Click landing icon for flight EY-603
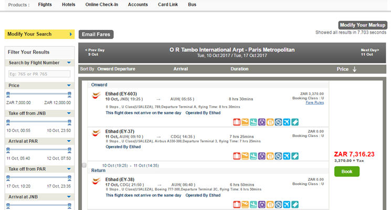Image resolution: width=391 pixels, height=210 pixels. point(253,122)
